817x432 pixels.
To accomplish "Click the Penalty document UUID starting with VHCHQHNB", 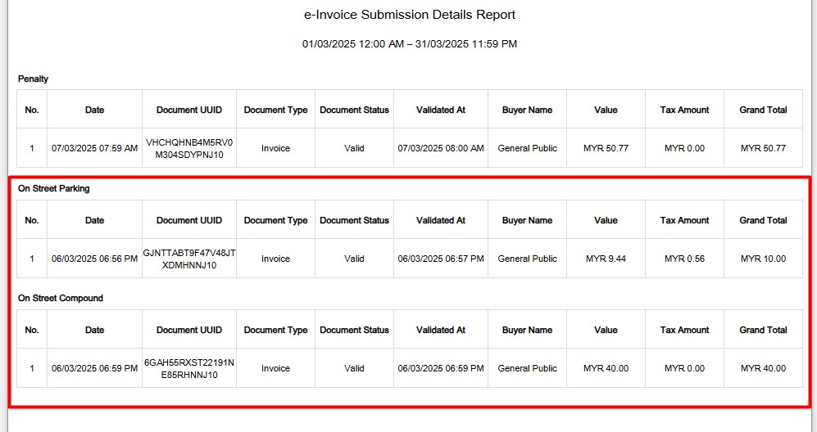I will tap(189, 148).
